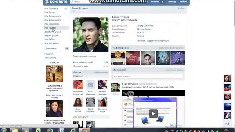
Task: Open Firefox from the taskbar
Action: click(50, 130)
